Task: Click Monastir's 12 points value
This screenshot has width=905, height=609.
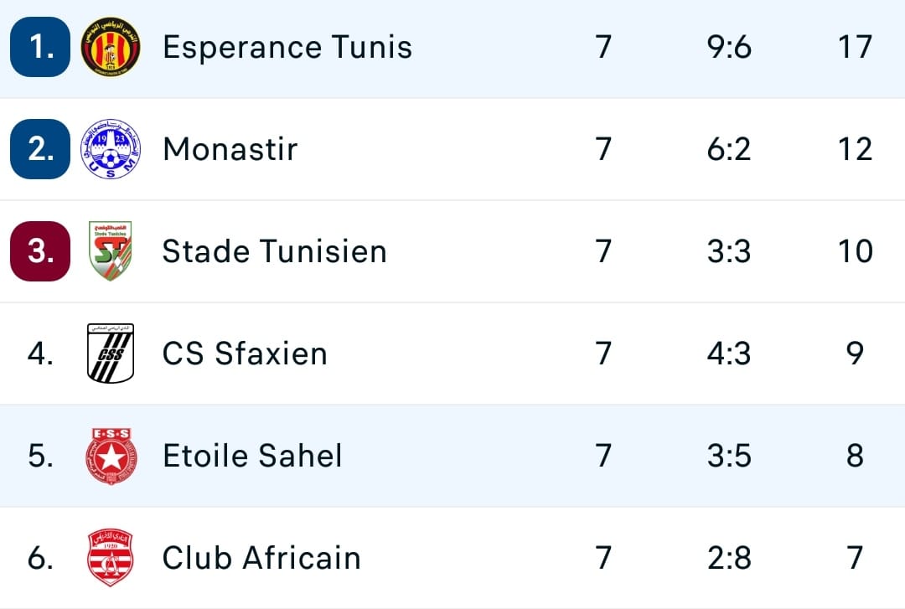Action: (x=855, y=149)
